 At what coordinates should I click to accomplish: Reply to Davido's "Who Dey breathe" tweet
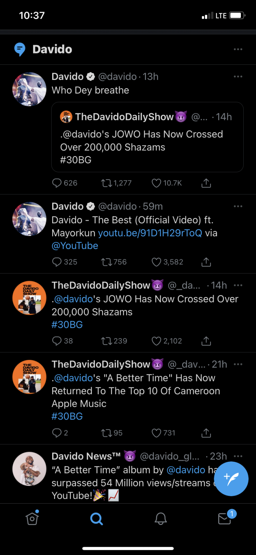[57, 183]
